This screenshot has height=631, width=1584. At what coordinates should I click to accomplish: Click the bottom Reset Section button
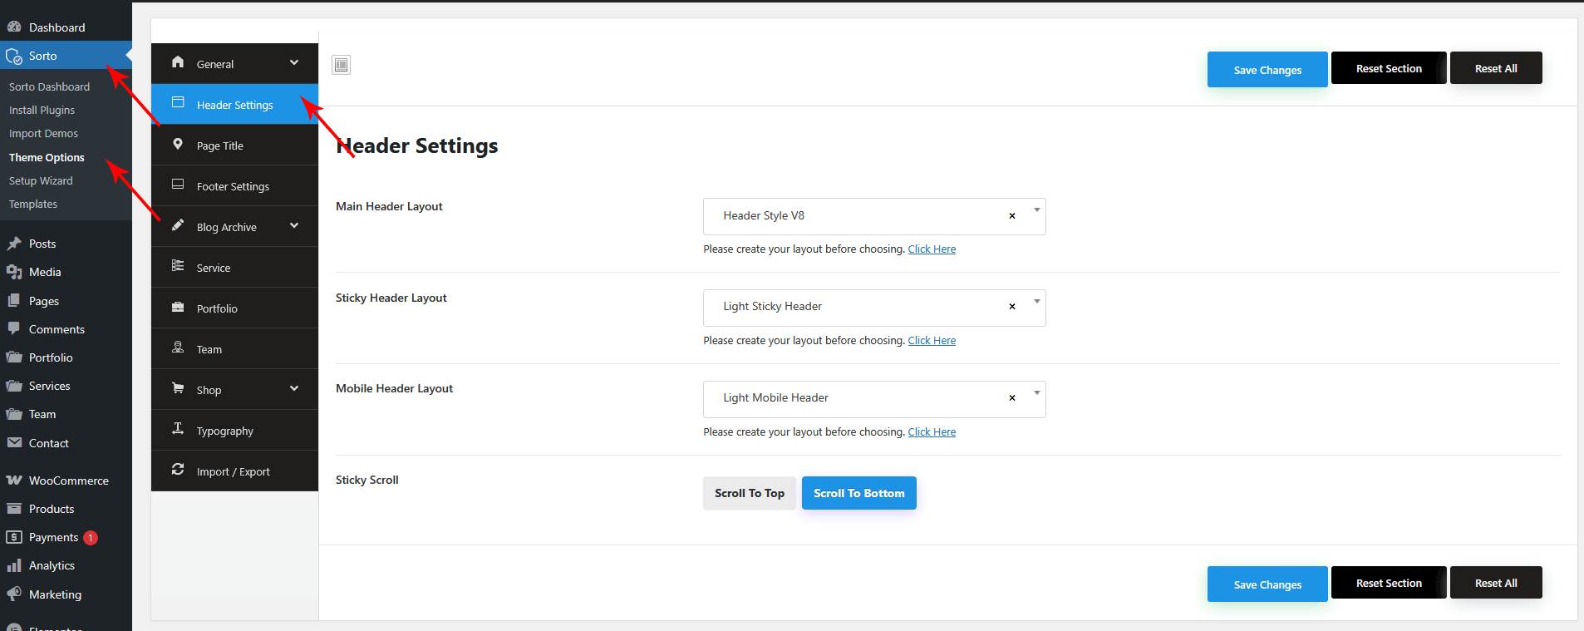tap(1388, 583)
